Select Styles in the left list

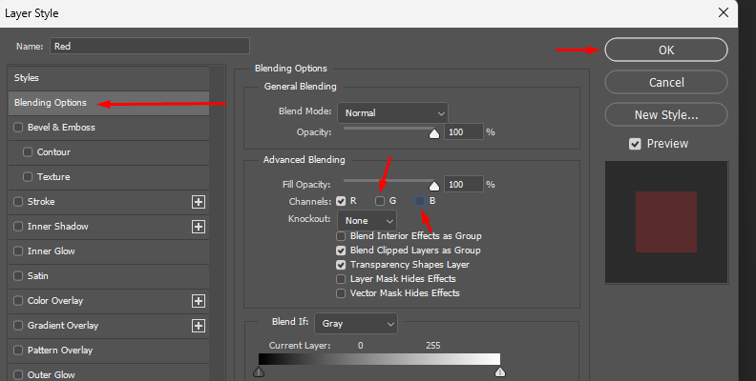coord(109,78)
